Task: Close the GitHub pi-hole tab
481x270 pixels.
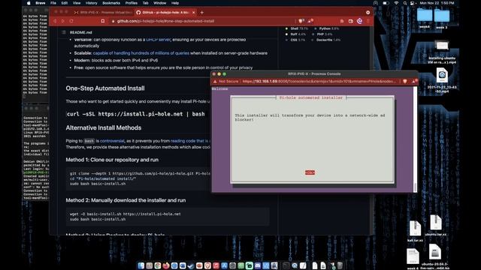Action: [194, 13]
